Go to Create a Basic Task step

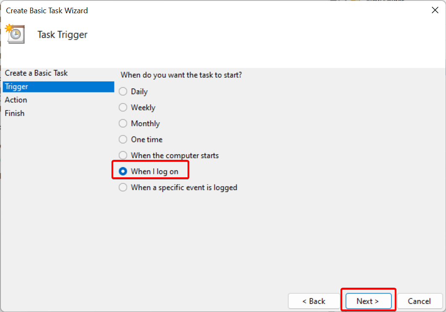36,73
